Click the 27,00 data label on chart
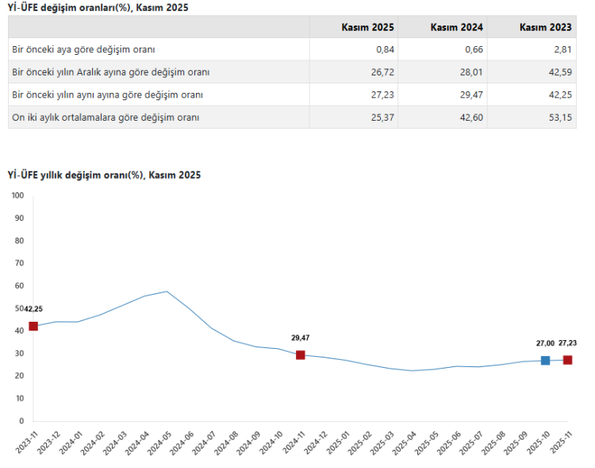 (x=545, y=343)
